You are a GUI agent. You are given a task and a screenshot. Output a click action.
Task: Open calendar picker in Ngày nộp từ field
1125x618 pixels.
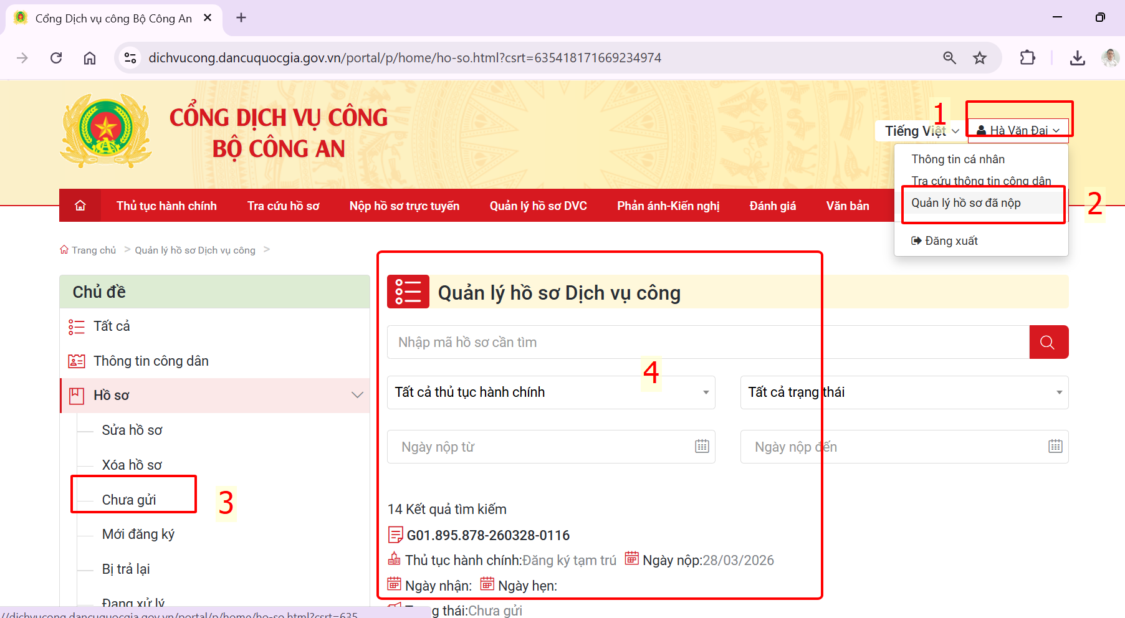(x=702, y=446)
